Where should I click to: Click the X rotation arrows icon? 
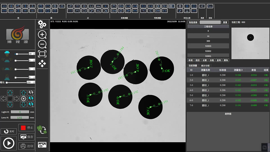click(x=31, y=93)
